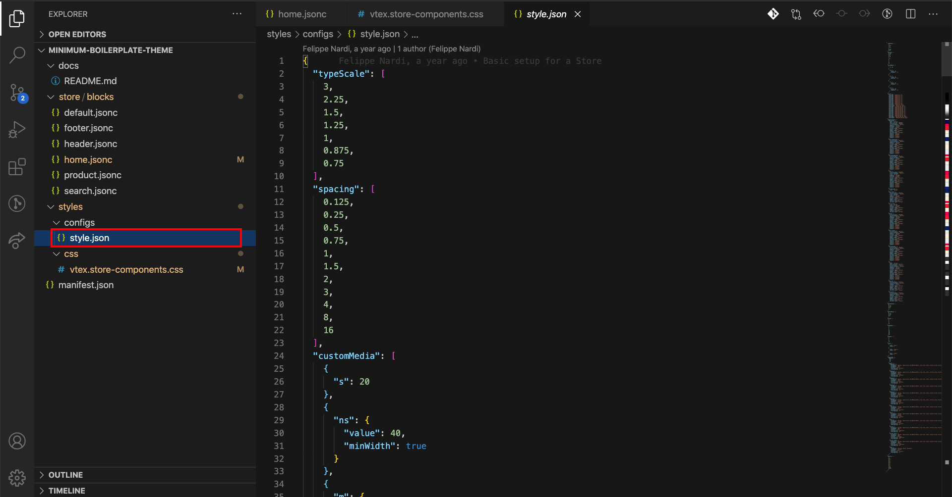Place cursor on "typeScale" key

(341, 74)
